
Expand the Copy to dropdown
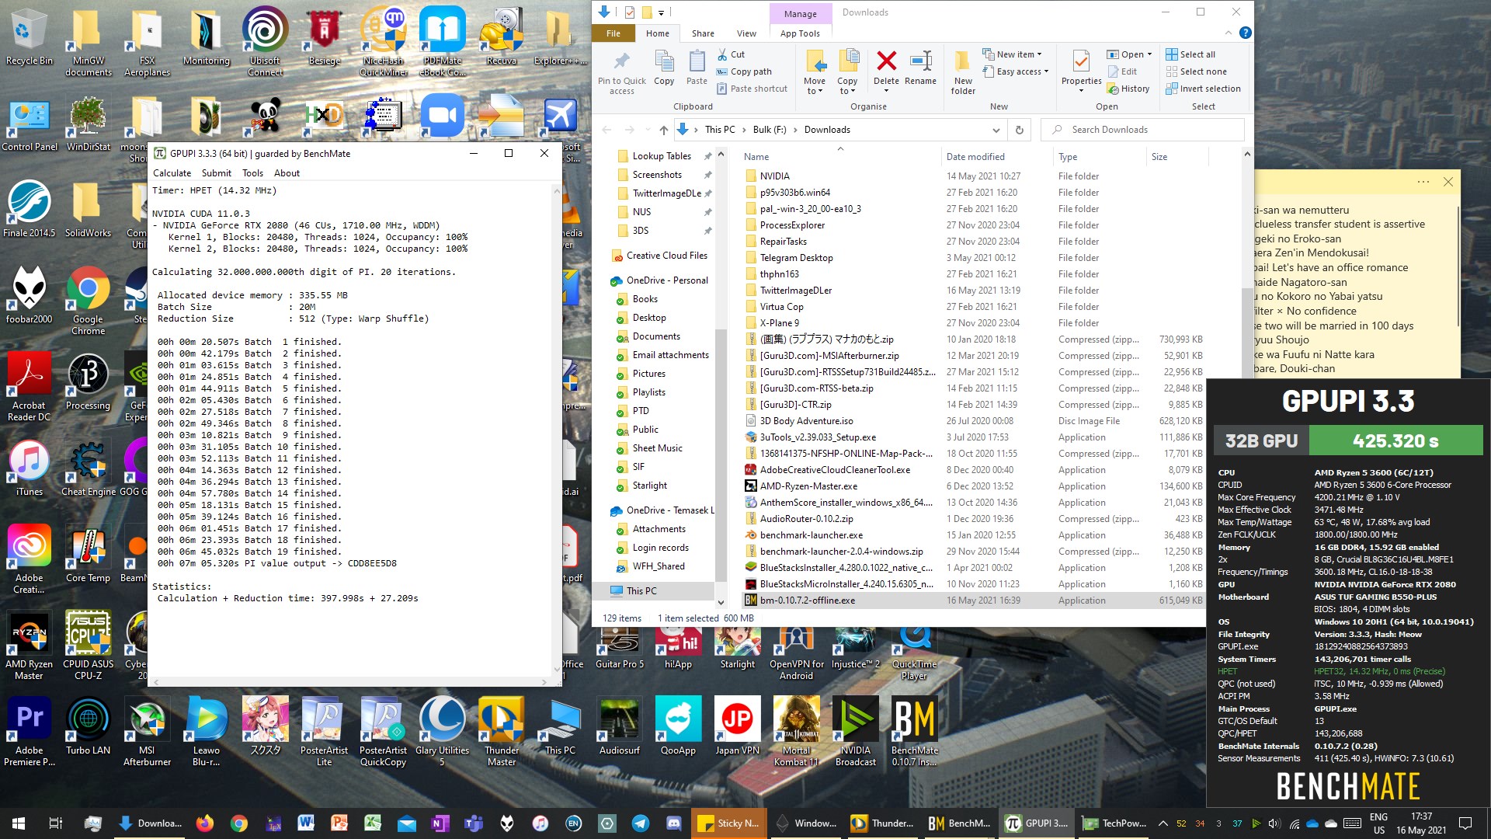[847, 86]
